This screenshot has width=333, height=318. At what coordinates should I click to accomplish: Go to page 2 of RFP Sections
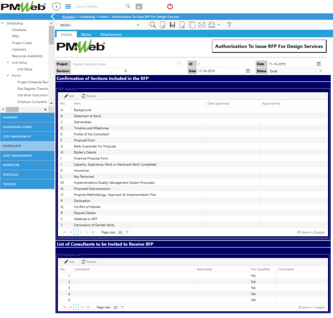click(81, 232)
